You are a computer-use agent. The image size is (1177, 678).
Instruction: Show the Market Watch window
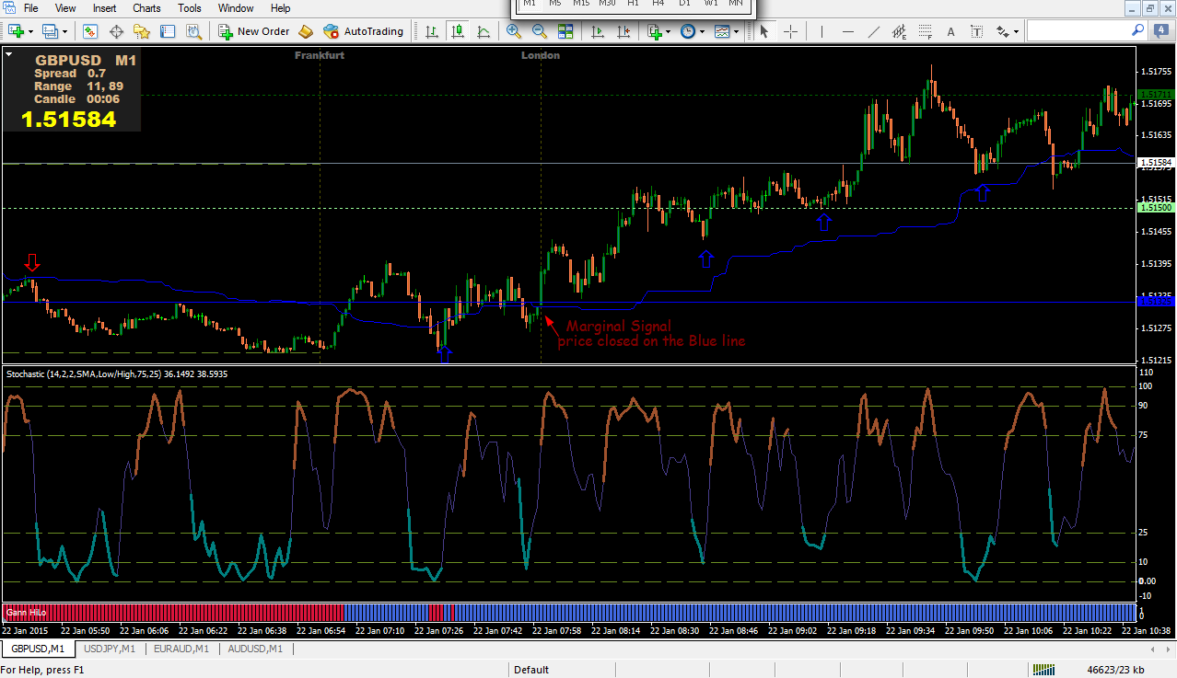[90, 31]
